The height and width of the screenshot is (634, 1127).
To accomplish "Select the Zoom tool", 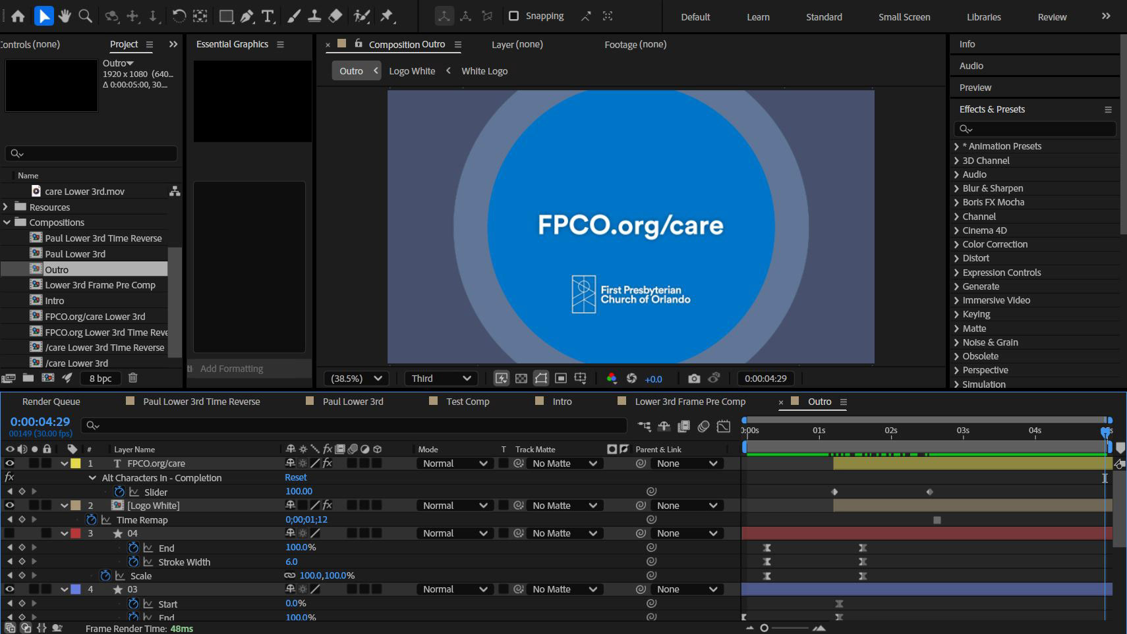I will pos(85,16).
